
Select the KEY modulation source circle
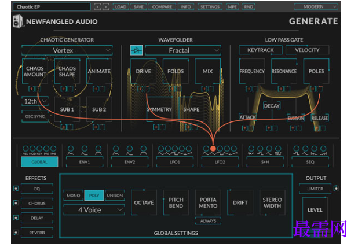pyautogui.click(x=39, y=149)
